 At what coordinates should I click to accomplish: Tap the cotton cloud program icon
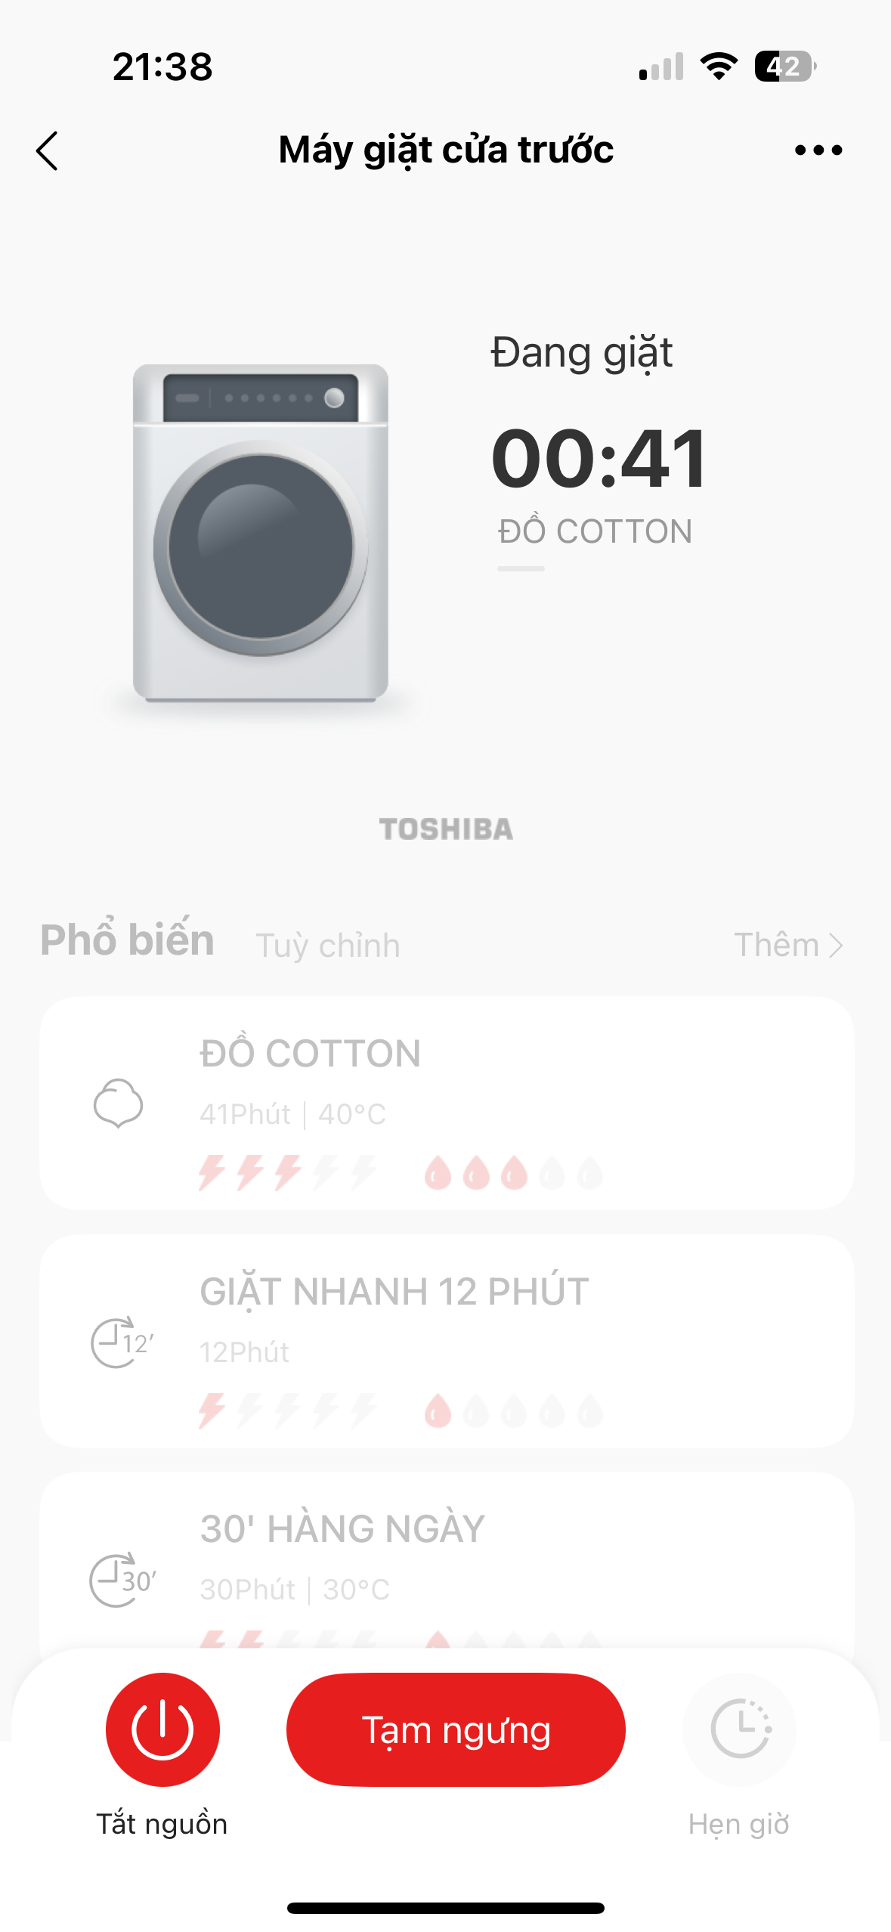pos(118,1104)
